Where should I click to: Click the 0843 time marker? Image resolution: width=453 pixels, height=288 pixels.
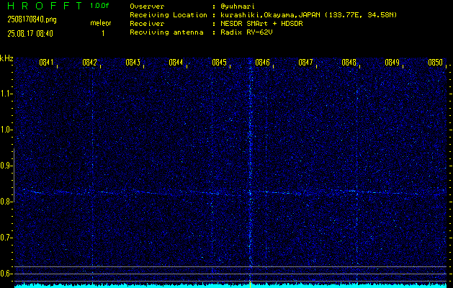(133, 63)
